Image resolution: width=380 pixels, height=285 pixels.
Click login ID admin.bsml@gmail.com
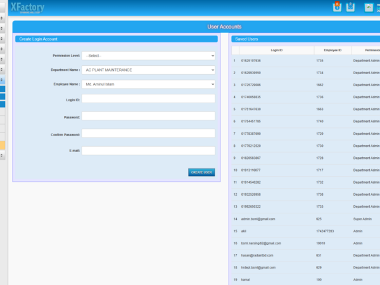[258, 219]
